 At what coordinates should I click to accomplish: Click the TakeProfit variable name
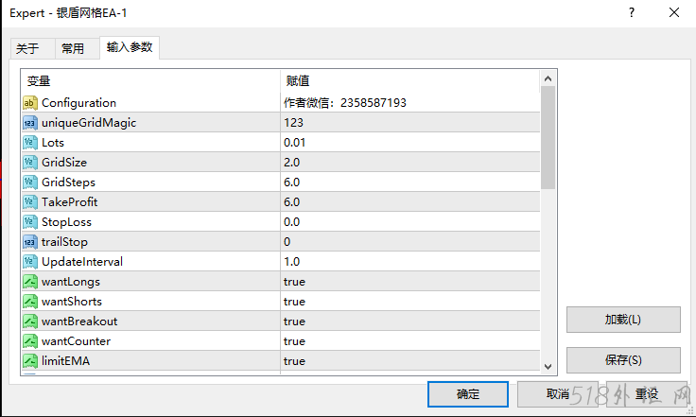pyautogui.click(x=70, y=202)
